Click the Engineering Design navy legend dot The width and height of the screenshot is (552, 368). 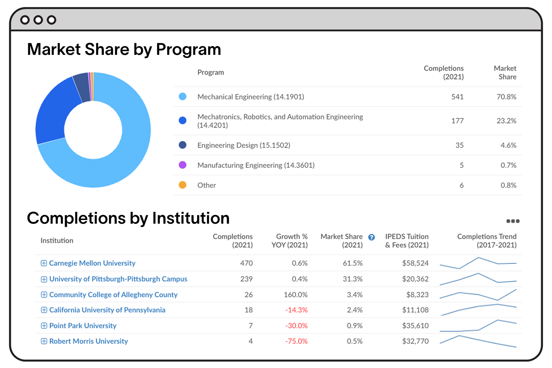[183, 145]
